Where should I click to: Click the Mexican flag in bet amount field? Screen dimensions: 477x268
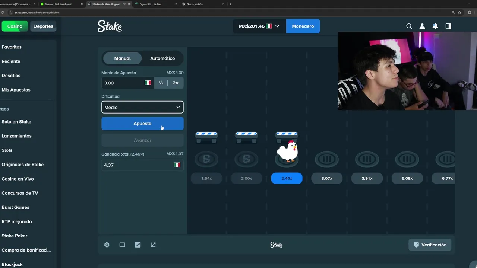click(x=148, y=83)
